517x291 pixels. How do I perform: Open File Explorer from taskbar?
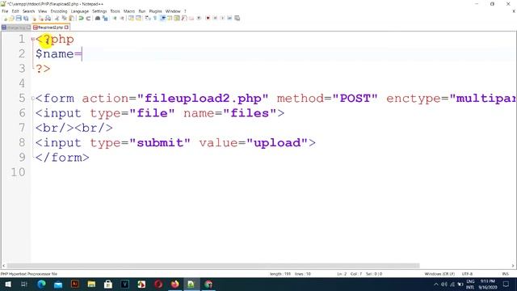tap(91, 284)
